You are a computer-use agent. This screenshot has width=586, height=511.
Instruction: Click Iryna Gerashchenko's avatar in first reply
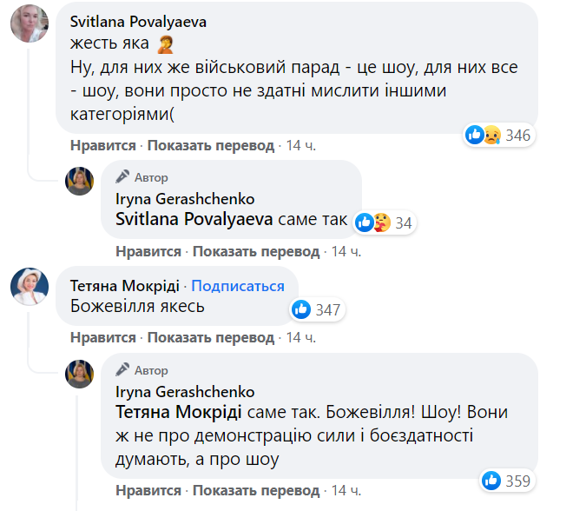coord(80,181)
